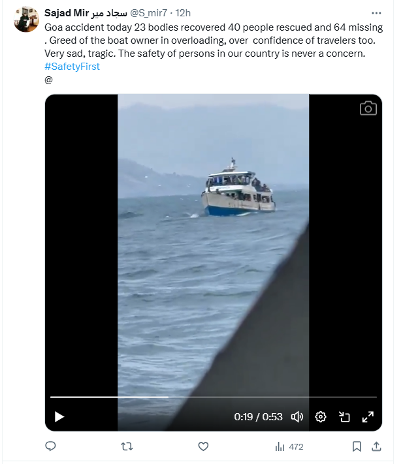The width and height of the screenshot is (403, 464).
Task: Click the camera icon on the video
Action: pos(368,108)
